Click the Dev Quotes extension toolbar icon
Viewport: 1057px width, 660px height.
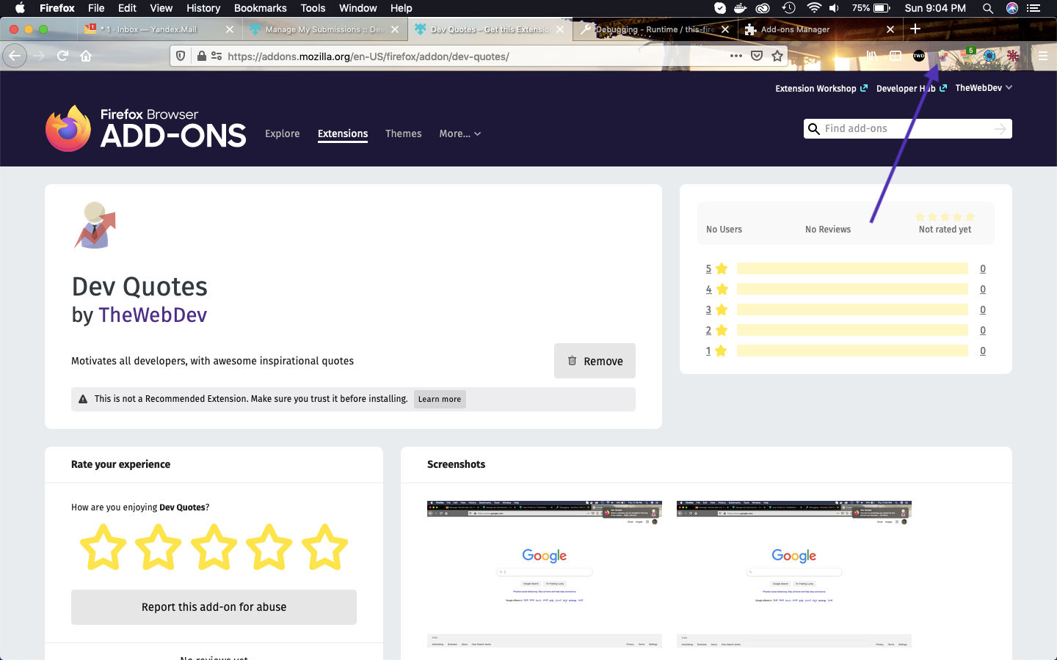tap(942, 56)
